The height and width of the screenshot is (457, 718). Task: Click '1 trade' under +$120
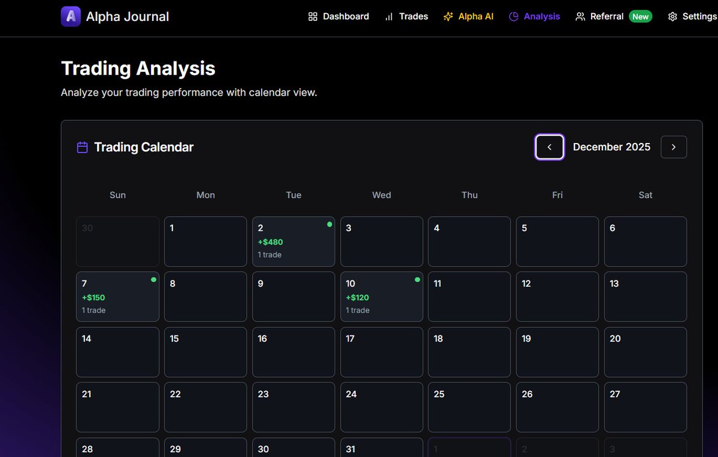[357, 310]
